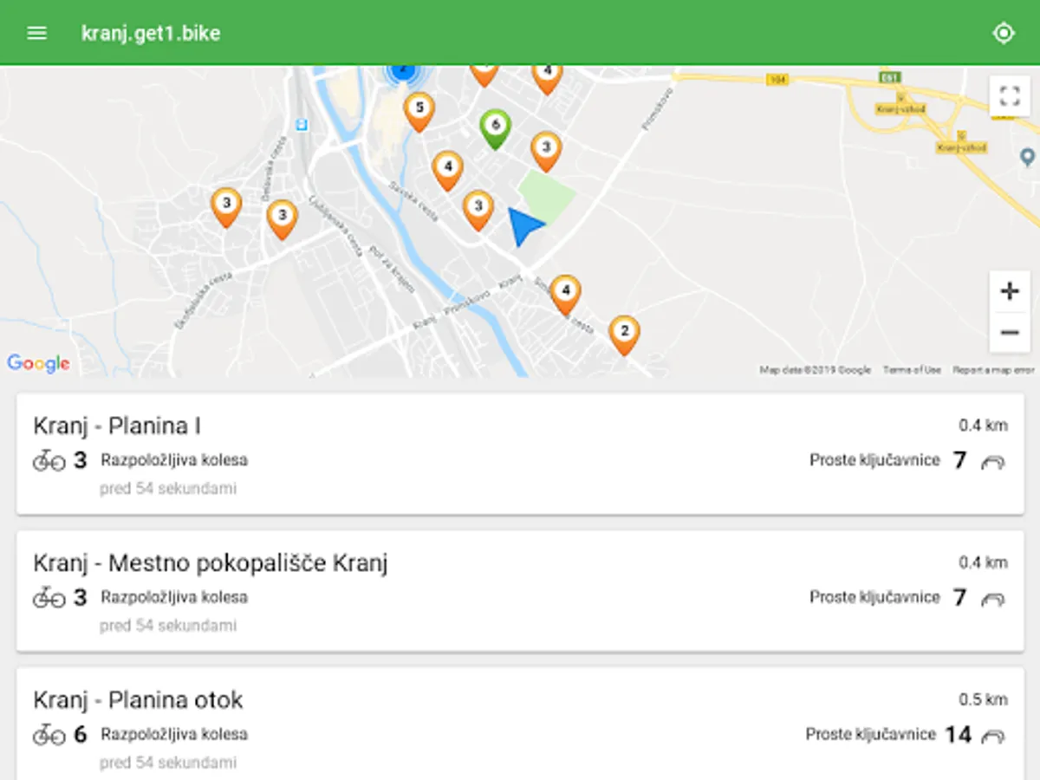Click 'pred 54 sekundami' in Planina I card
Screen dimensions: 1040x780
pyautogui.click(x=168, y=488)
